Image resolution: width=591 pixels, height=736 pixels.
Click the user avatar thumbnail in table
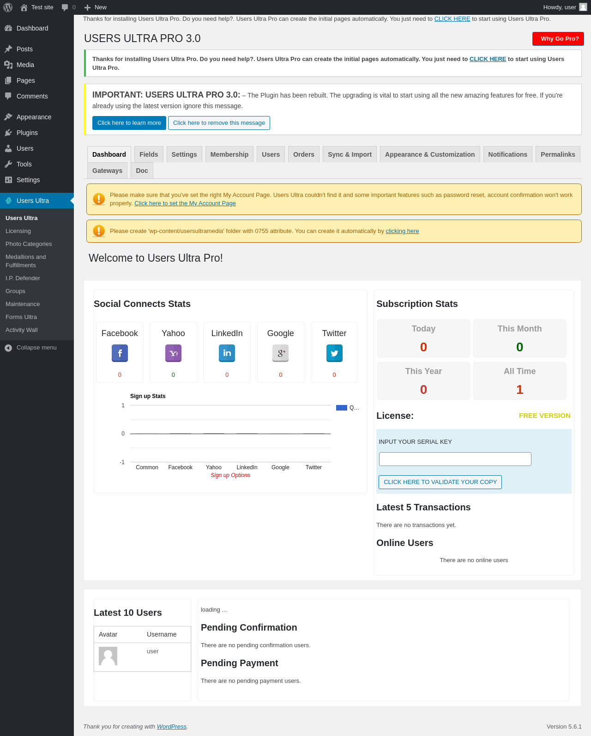(x=108, y=656)
